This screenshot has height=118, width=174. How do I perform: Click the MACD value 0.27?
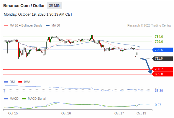click(x=158, y=105)
